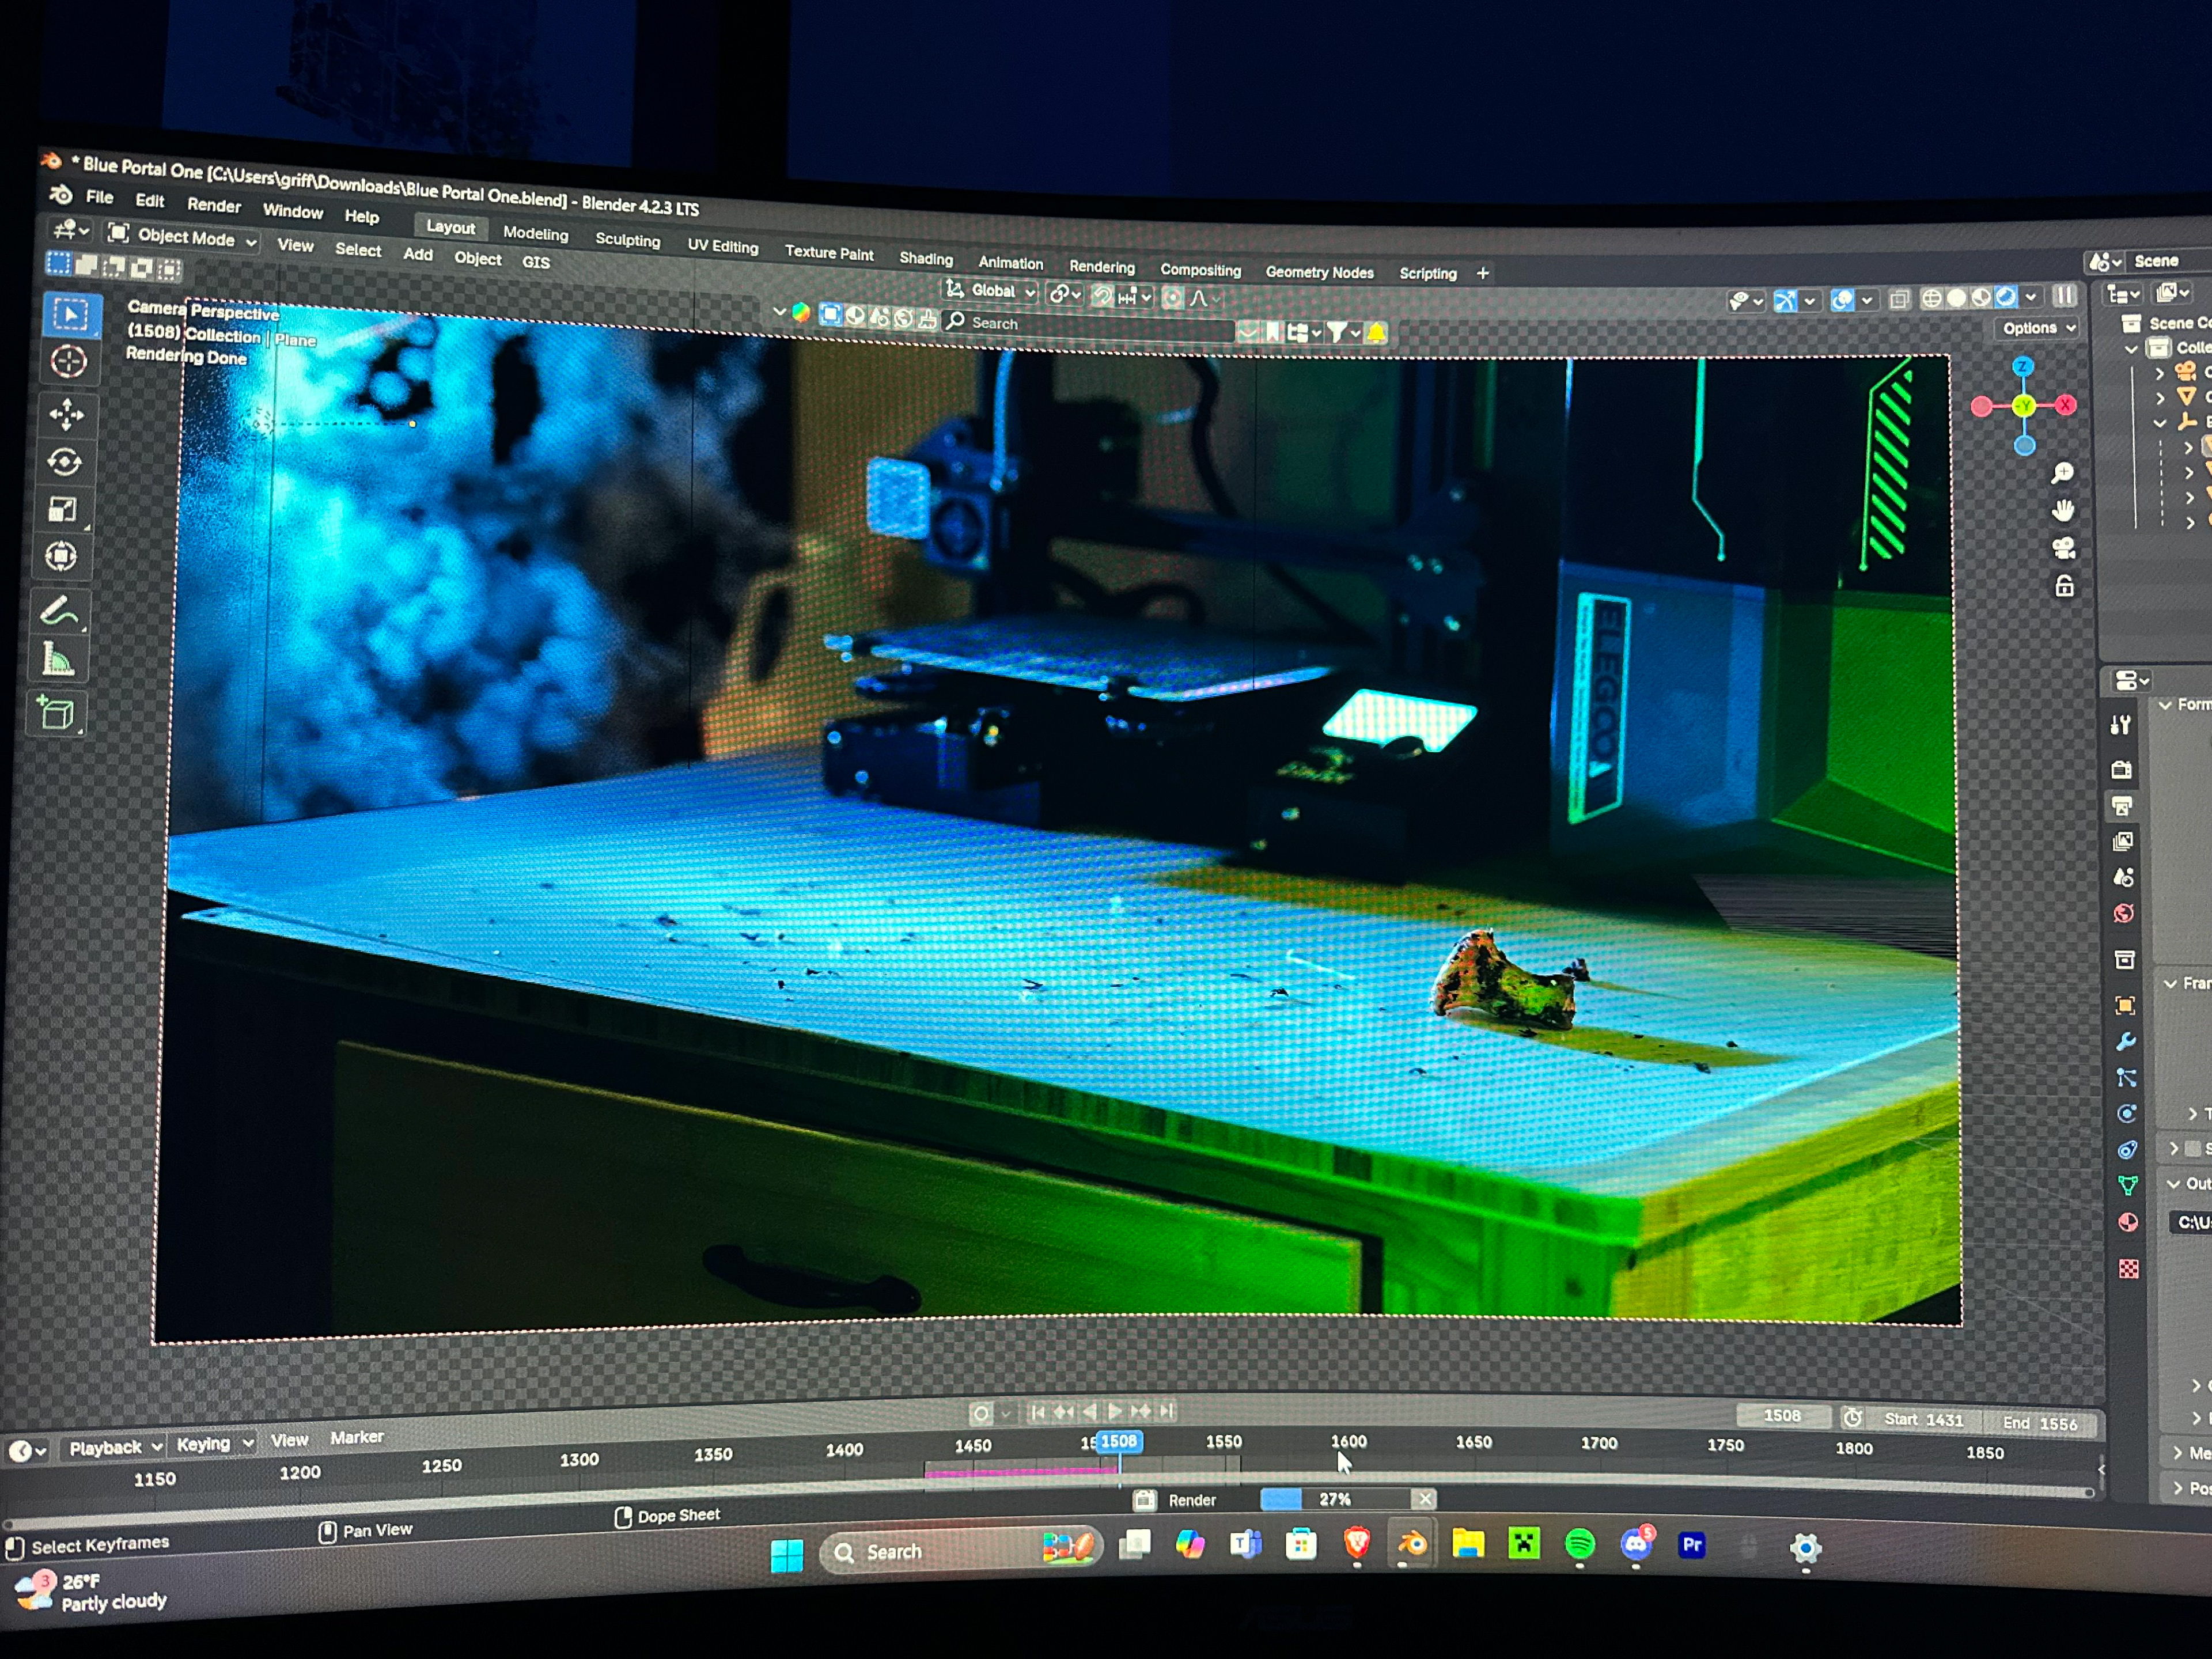
Task: Select the Move tool in left toolbar
Action: coord(66,414)
